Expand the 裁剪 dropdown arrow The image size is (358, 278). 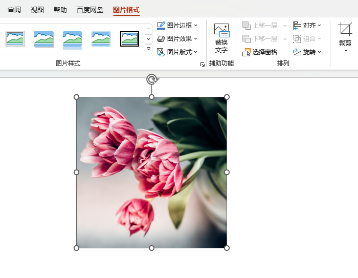click(x=346, y=50)
